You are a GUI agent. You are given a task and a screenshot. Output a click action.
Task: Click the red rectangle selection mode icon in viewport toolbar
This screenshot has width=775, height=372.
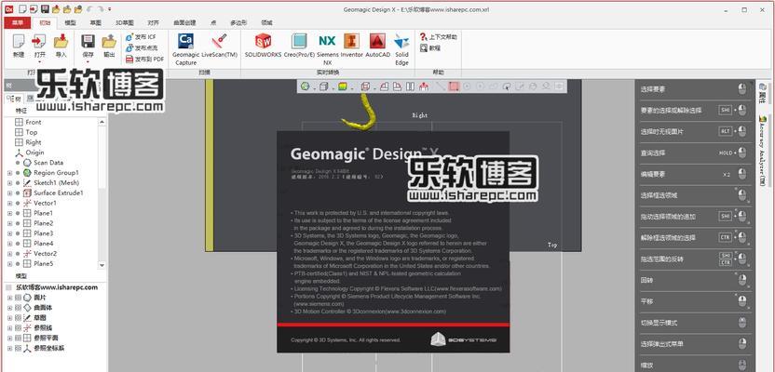(454, 86)
